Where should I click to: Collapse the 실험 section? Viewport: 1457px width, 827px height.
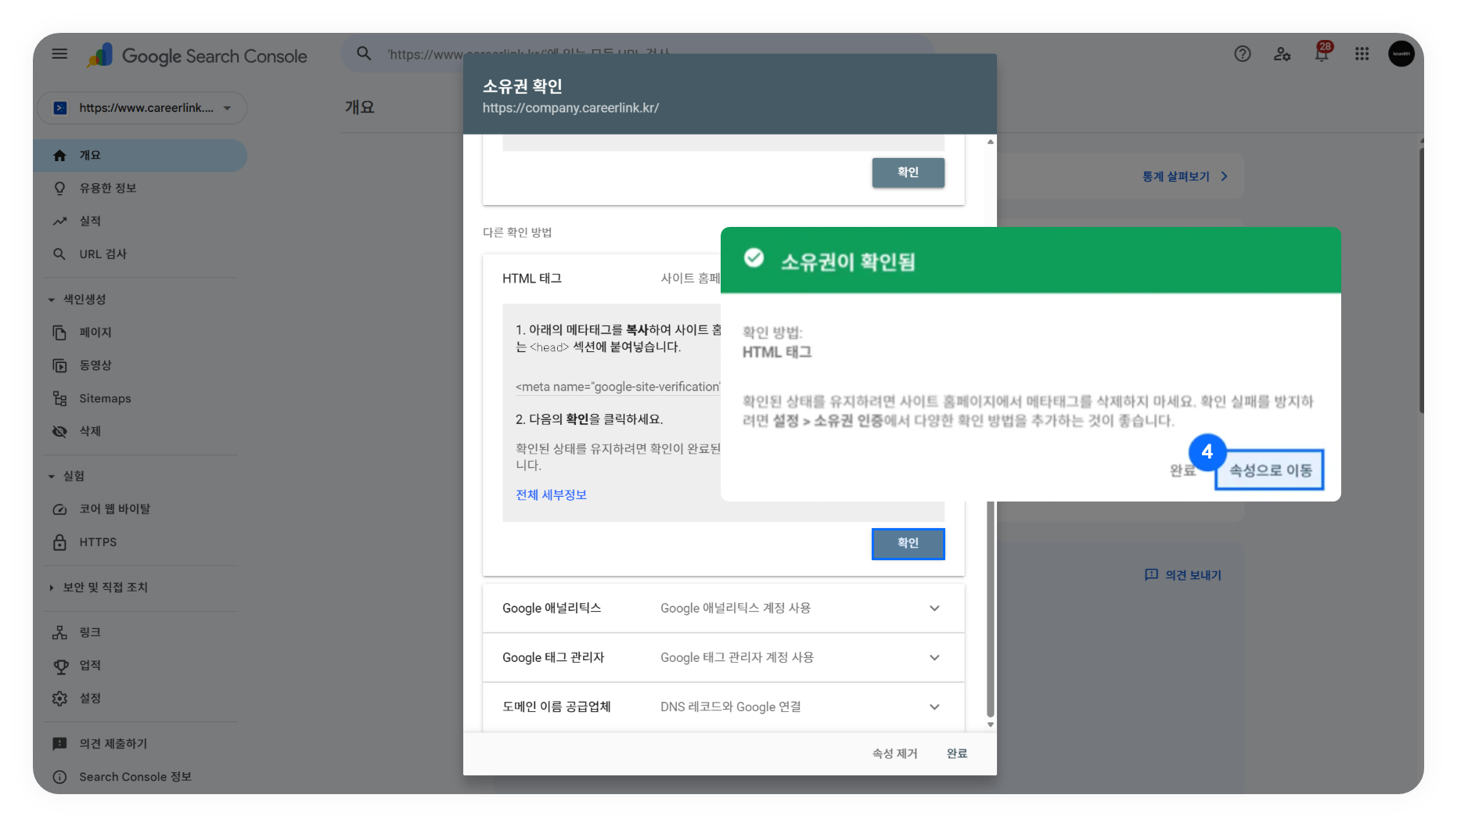(52, 476)
